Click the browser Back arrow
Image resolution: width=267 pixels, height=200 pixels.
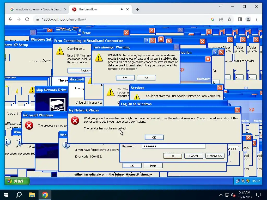pyautogui.click(x=10, y=19)
